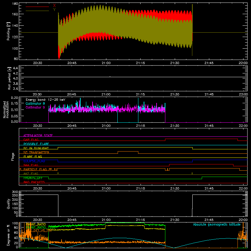Select the SAA_FLAG label

coord(31,165)
